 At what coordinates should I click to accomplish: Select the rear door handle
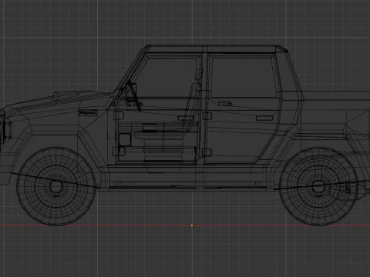point(264,118)
